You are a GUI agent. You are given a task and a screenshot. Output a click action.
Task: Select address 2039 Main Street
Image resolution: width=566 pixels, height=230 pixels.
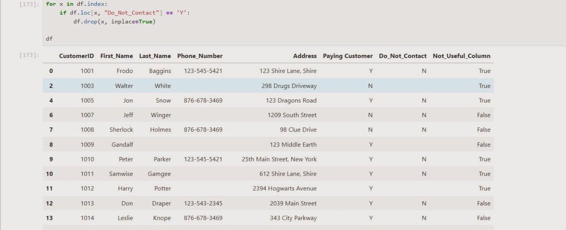tap(293, 204)
